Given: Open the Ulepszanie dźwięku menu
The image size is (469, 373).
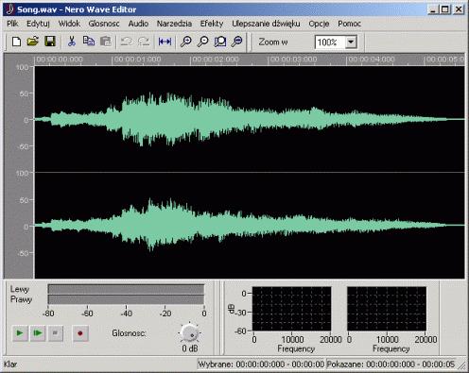Looking at the screenshot, I should point(266,24).
